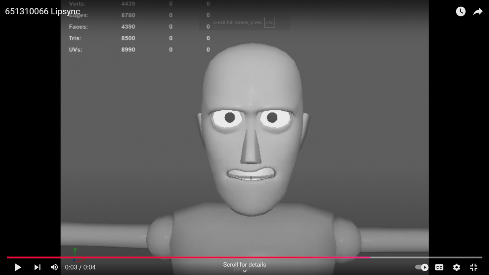The image size is (489, 275).
Task: Mute the video with the speaker icon
Action: coord(54,267)
